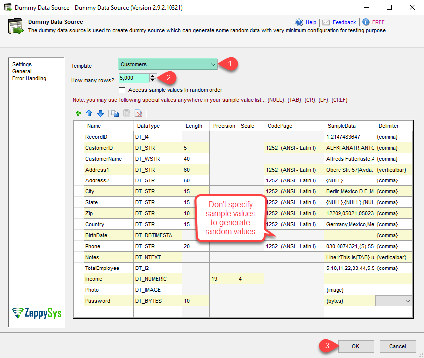Image resolution: width=424 pixels, height=358 pixels.
Task: Add a new column using the green plus icon
Action: click(78, 113)
